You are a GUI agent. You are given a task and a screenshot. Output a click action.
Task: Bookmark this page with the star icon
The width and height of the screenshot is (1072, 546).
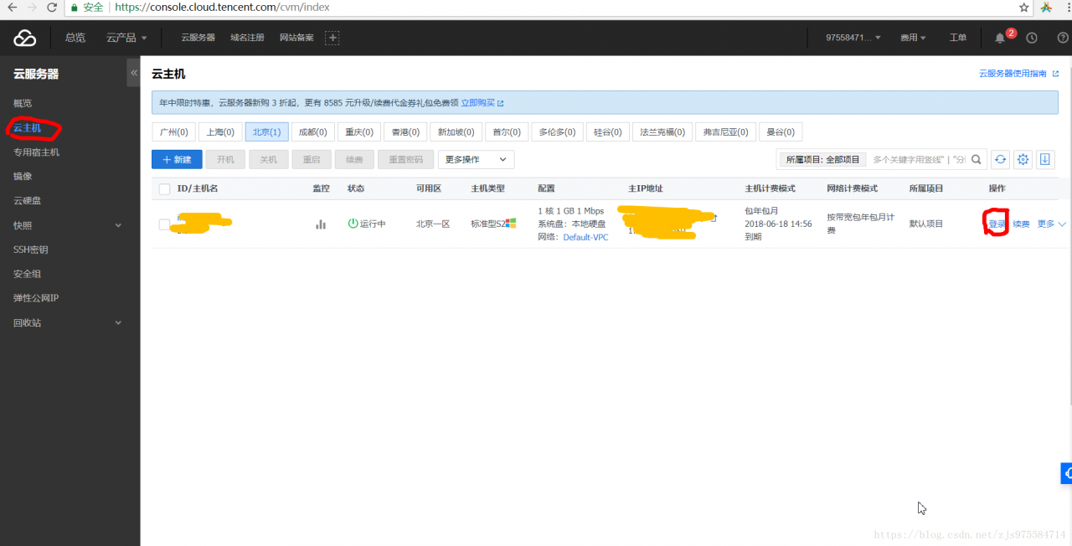(x=1024, y=7)
